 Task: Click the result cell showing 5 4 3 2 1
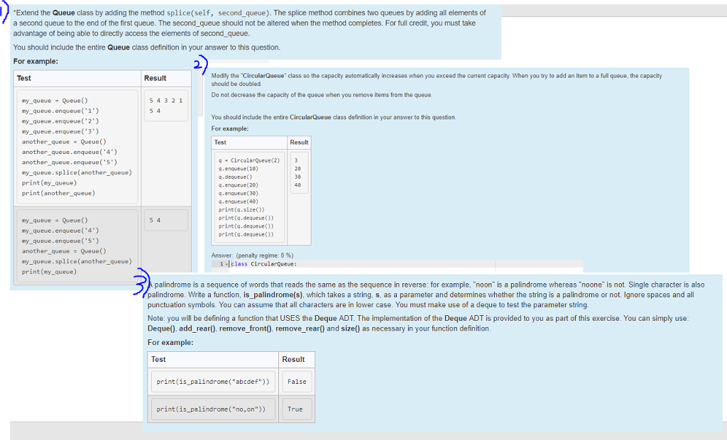click(x=167, y=100)
